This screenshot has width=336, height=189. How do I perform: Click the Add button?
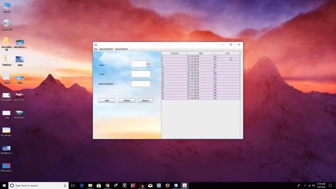[x=107, y=100]
